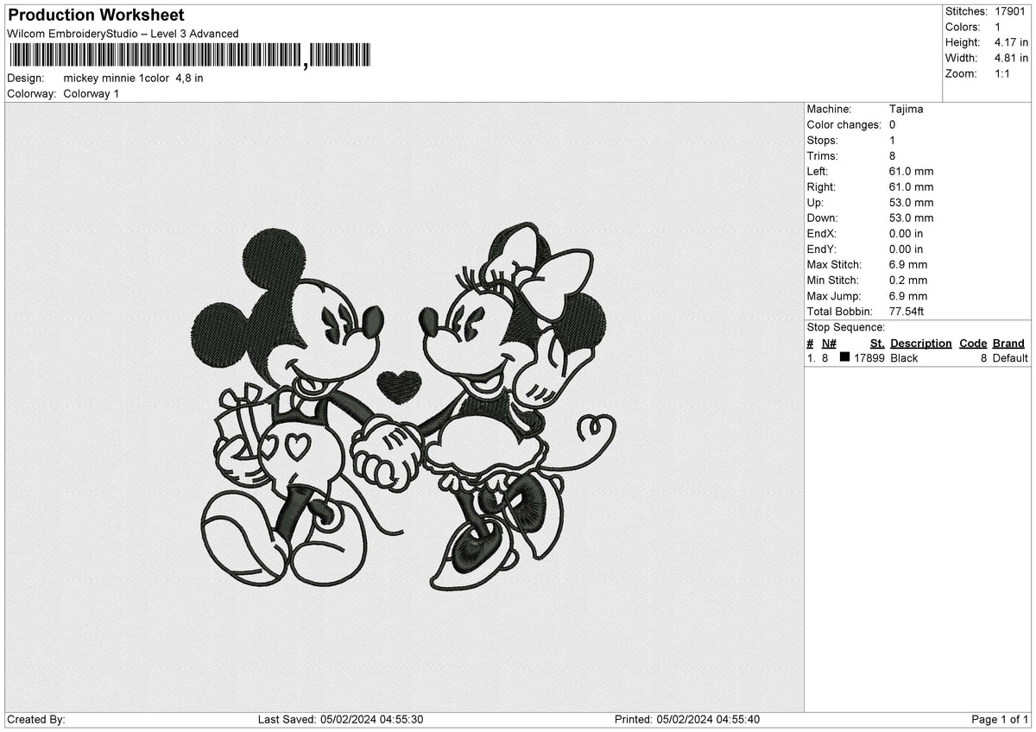Select the Stitches value 17901
The height and width of the screenshot is (732, 1036).
click(x=1009, y=11)
